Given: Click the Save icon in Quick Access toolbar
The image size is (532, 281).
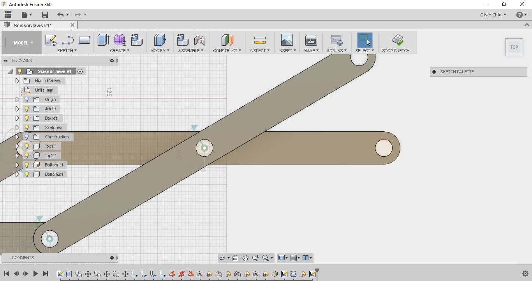Looking at the screenshot, I should point(44,14).
